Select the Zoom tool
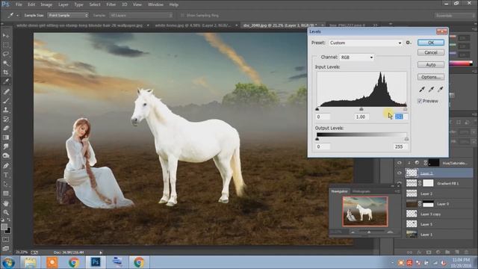Image resolution: width=478 pixels, height=269 pixels. click(x=6, y=212)
